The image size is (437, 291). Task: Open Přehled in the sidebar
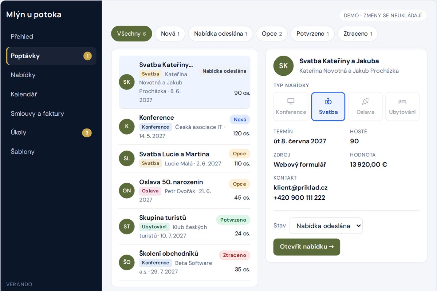coord(51,37)
